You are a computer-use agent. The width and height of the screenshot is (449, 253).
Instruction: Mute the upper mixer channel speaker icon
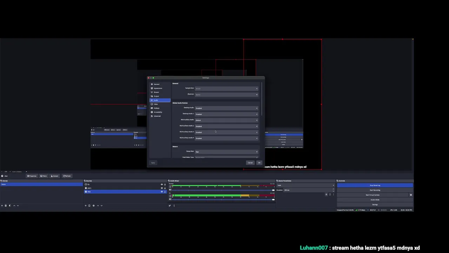point(170,190)
